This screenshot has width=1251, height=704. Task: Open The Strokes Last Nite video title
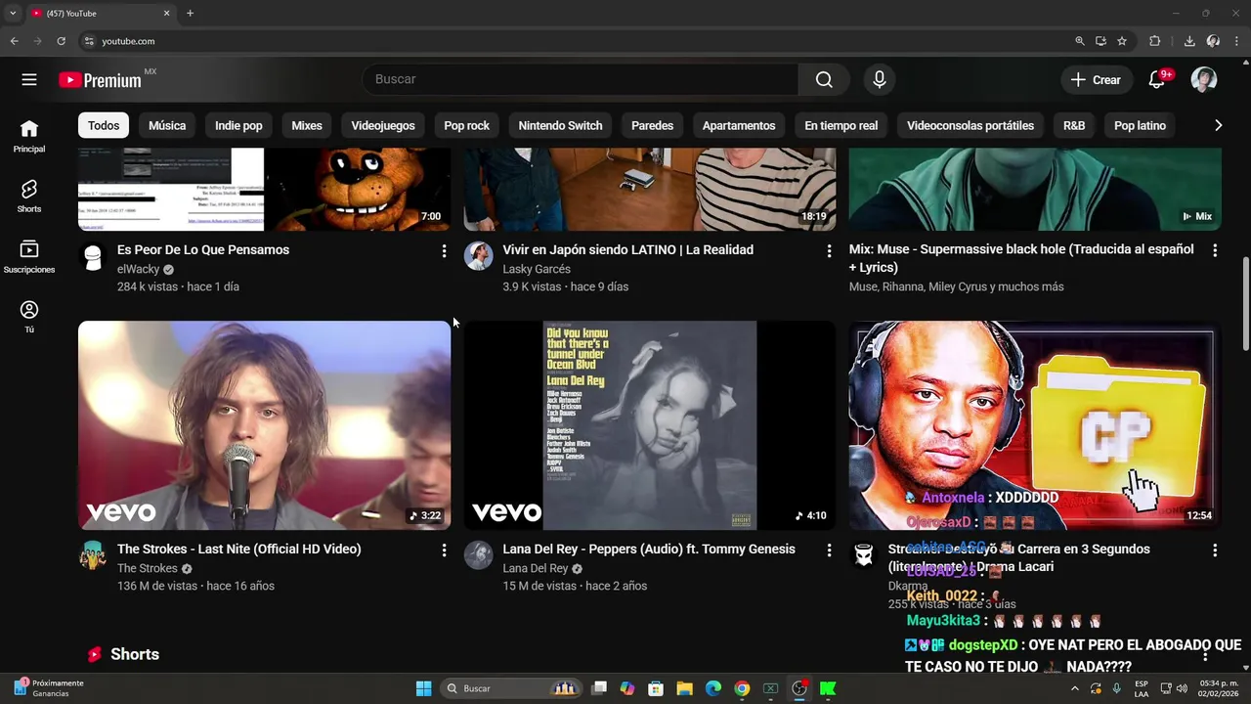[x=239, y=550]
